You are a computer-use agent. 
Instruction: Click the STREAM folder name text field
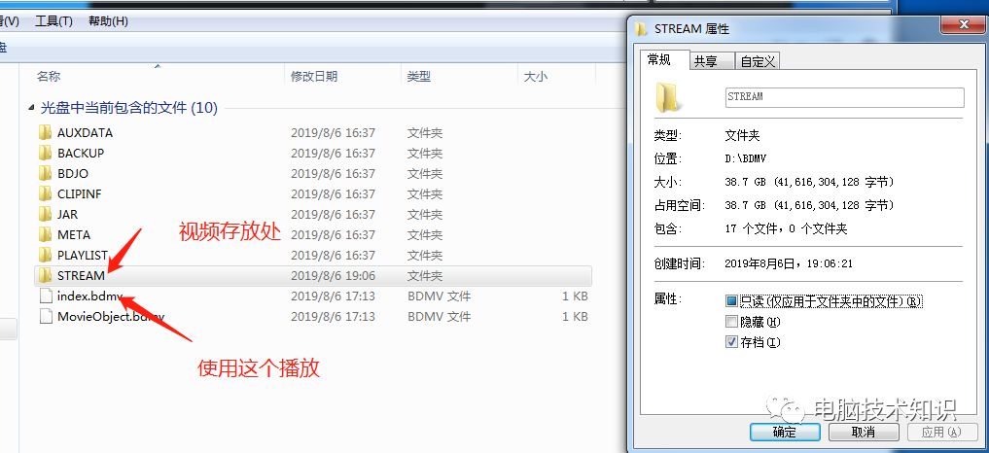[843, 97]
